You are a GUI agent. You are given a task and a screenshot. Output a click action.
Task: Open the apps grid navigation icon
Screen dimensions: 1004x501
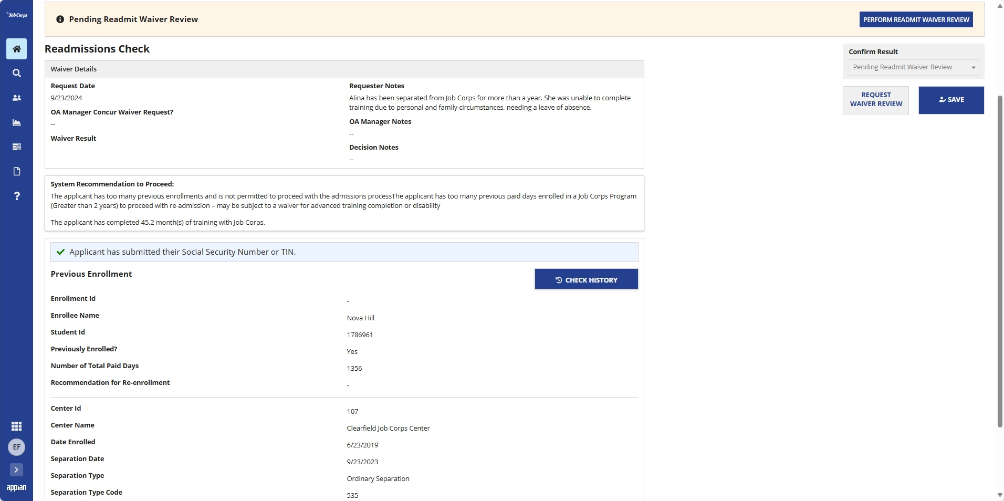tap(17, 426)
